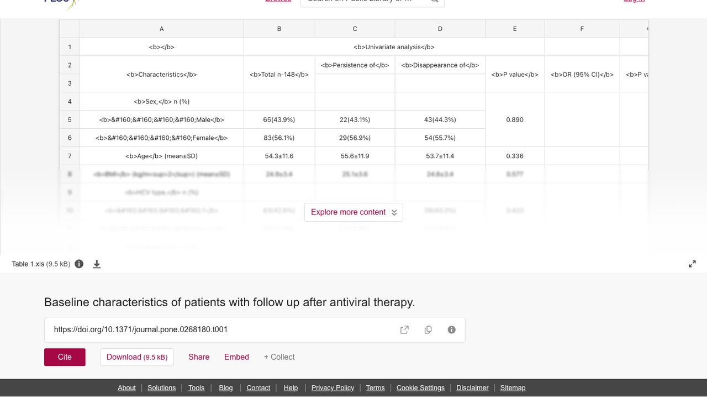Open the Sitemap footer link
The width and height of the screenshot is (707, 398).
coord(513,388)
